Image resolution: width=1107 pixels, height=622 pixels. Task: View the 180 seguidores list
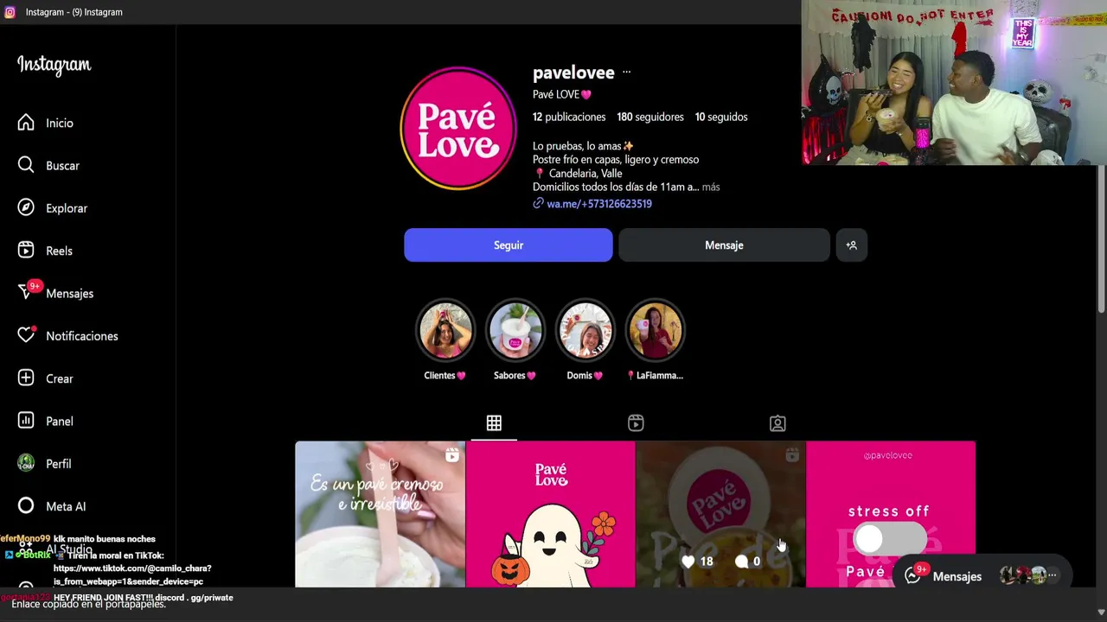coord(650,117)
